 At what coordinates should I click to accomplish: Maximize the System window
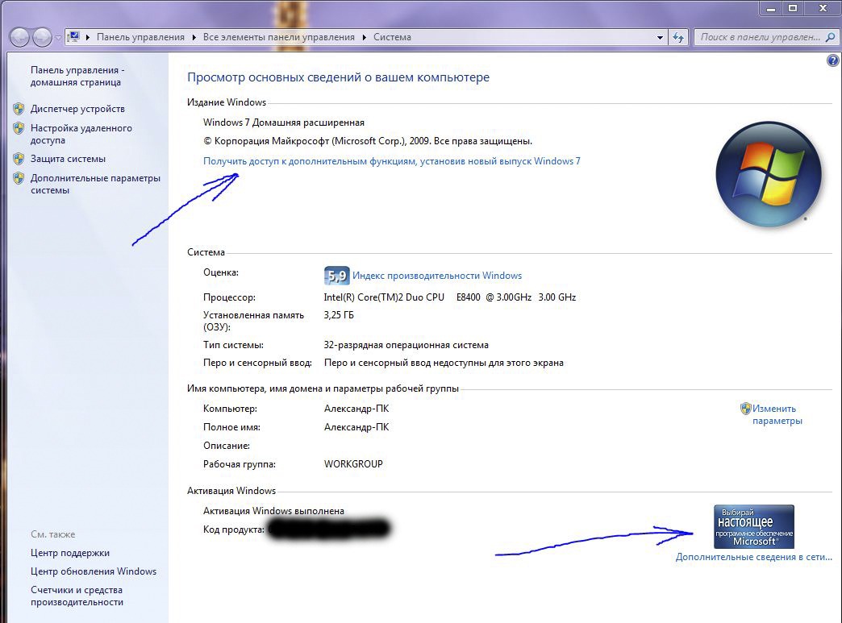[793, 7]
